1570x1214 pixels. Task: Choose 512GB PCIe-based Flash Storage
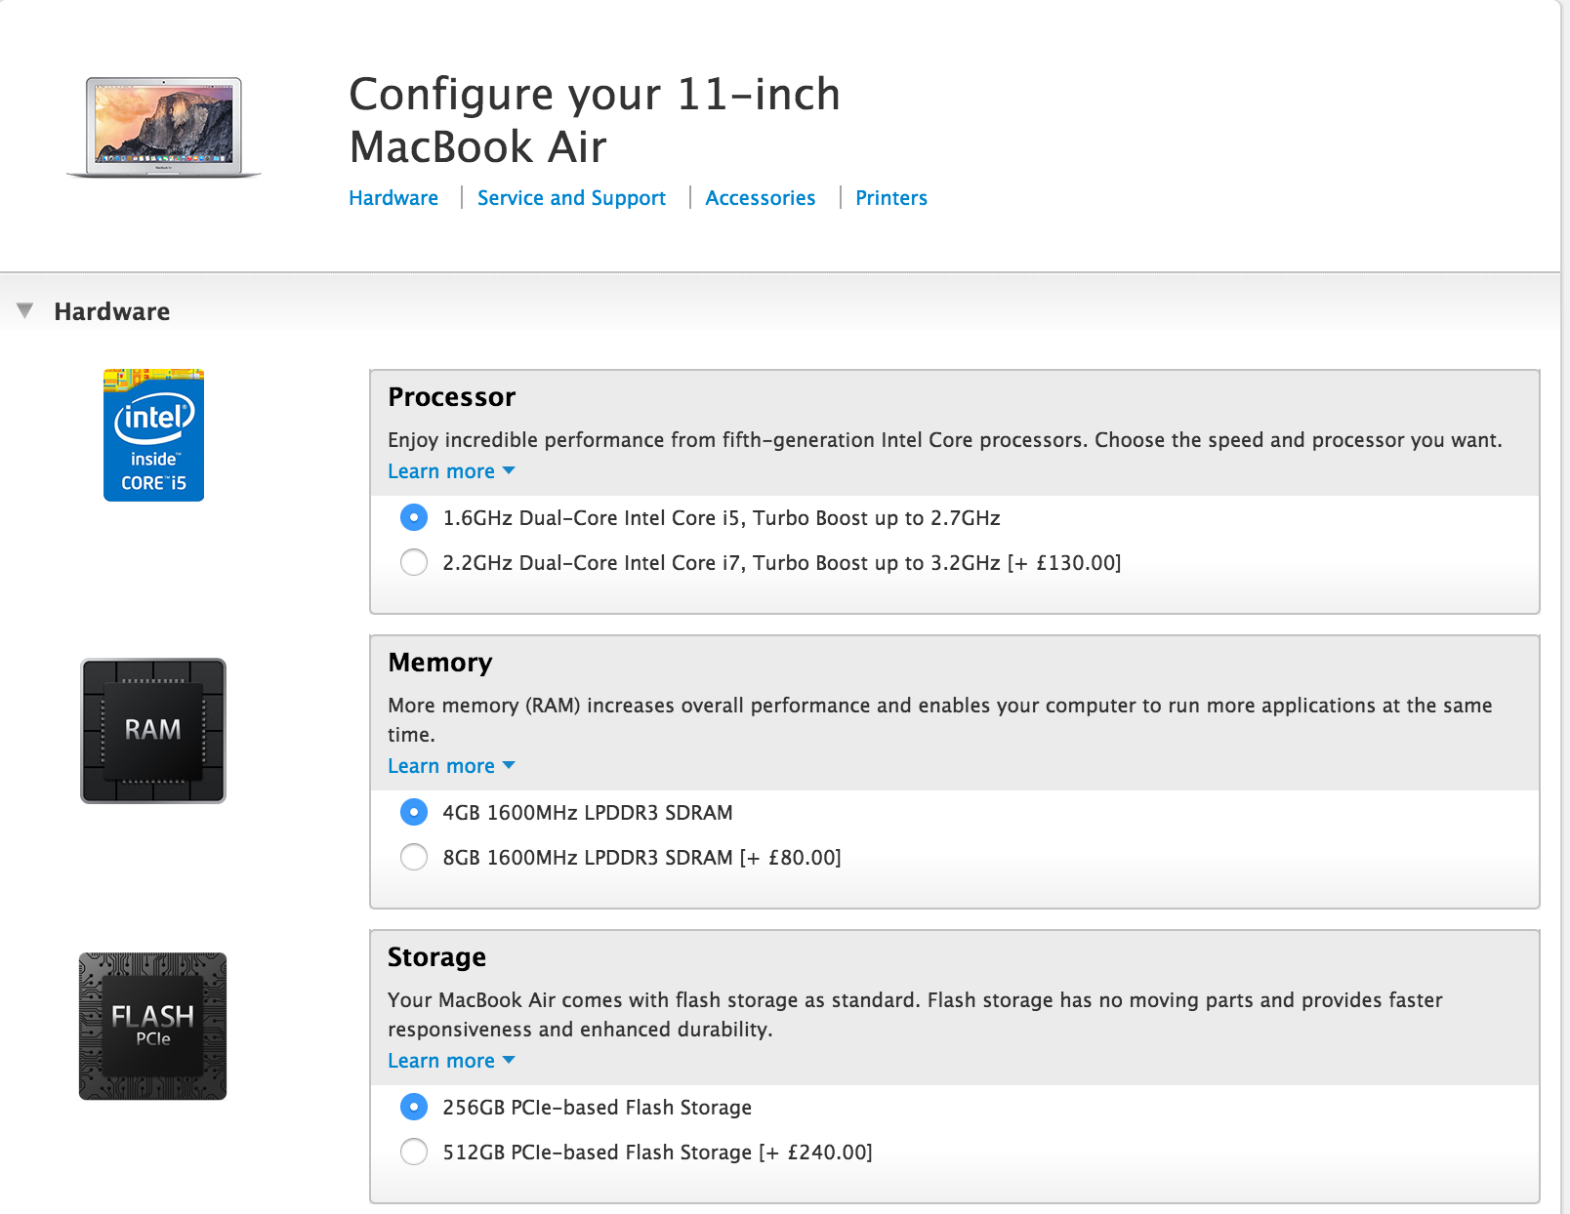414,1152
